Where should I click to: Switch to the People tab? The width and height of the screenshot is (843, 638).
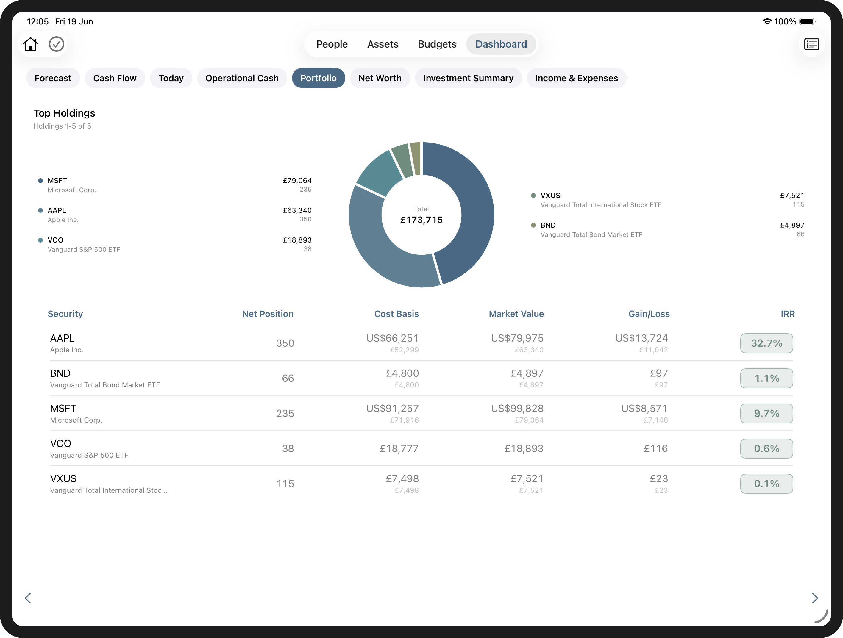[332, 44]
